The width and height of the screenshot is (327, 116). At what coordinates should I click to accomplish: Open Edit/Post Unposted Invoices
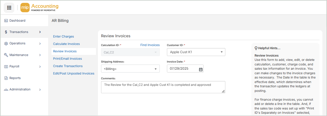pyautogui.click(x=74, y=73)
